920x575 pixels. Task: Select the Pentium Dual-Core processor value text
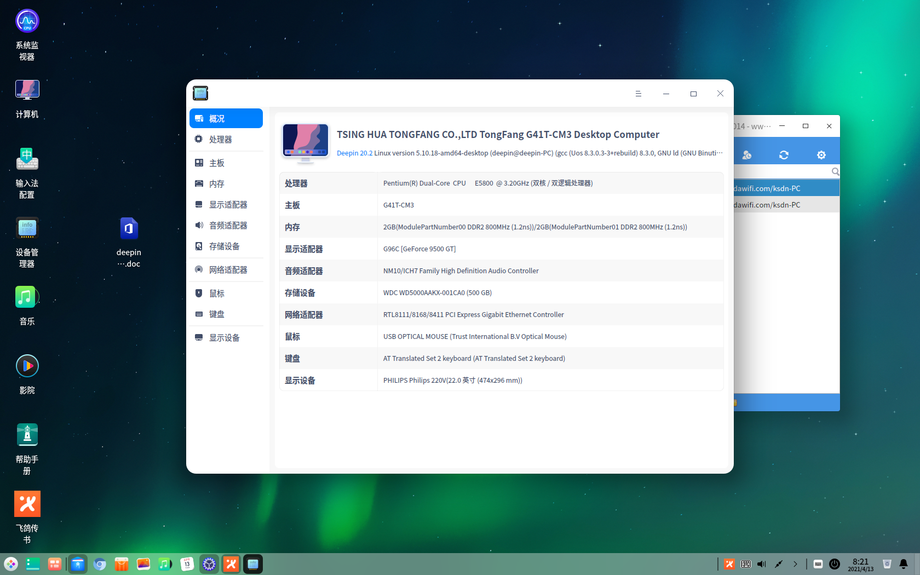(488, 183)
